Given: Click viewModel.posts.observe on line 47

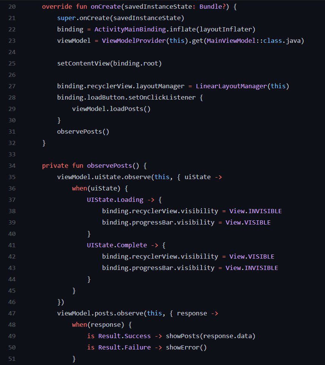Looking at the screenshot, I should [x=100, y=314].
